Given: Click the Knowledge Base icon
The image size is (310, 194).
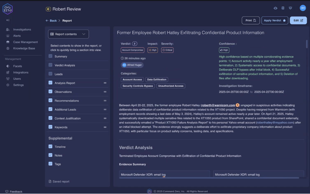Looking at the screenshot, I should tap(8, 48).
